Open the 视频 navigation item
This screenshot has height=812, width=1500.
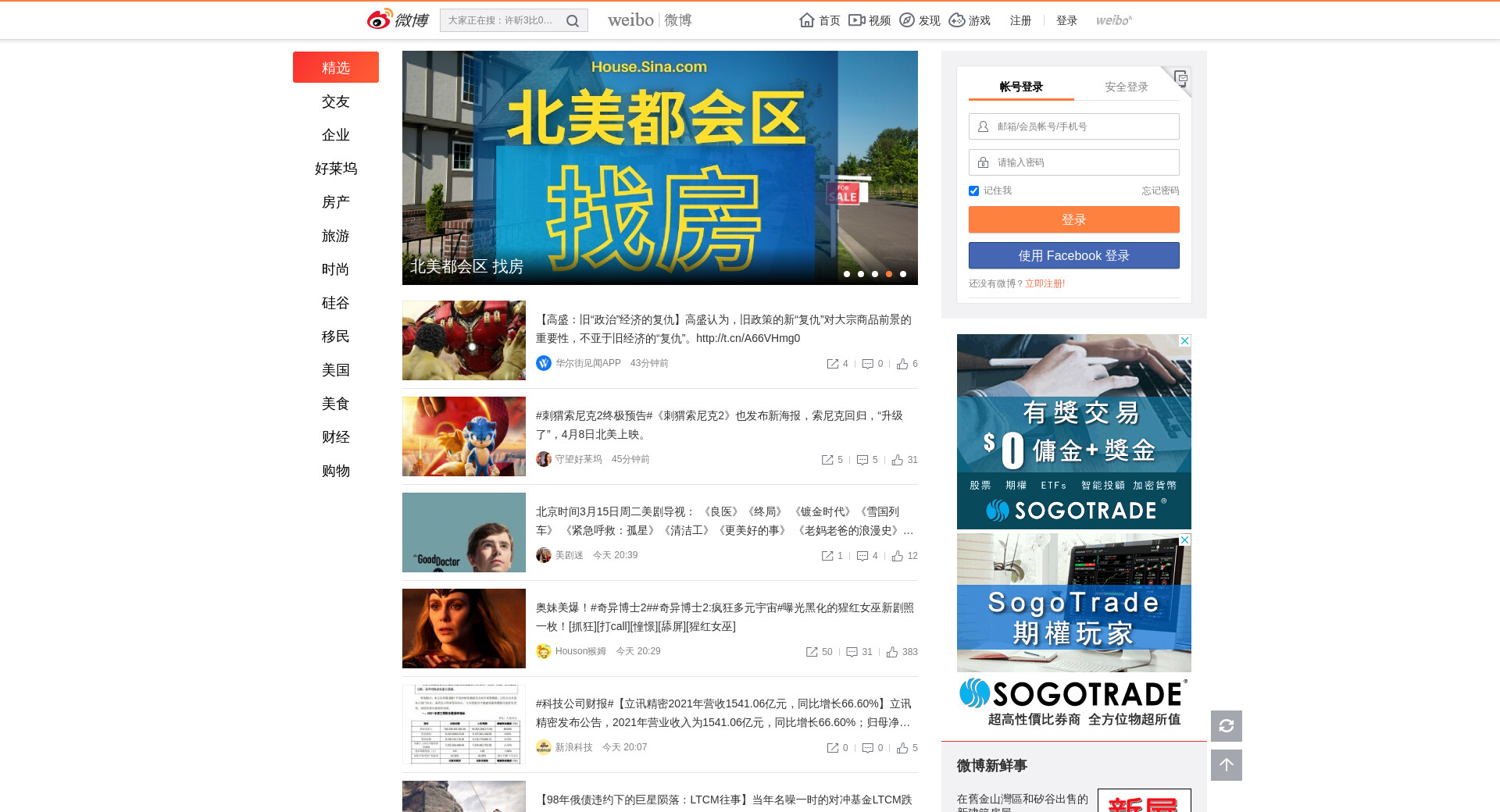click(x=870, y=20)
